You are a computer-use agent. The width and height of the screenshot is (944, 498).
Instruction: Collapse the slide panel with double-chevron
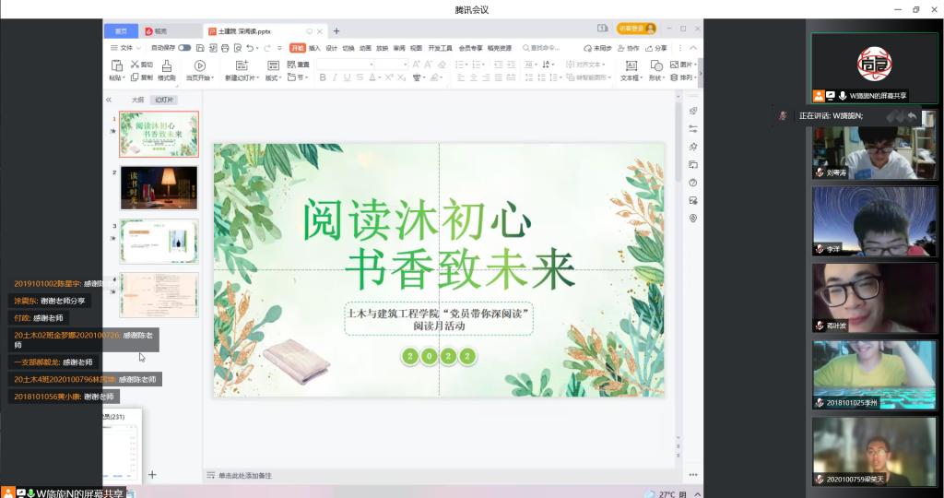[109, 100]
